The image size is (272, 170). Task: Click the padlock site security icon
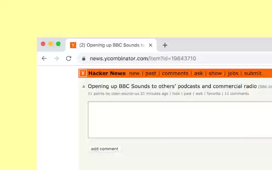pos(84,59)
